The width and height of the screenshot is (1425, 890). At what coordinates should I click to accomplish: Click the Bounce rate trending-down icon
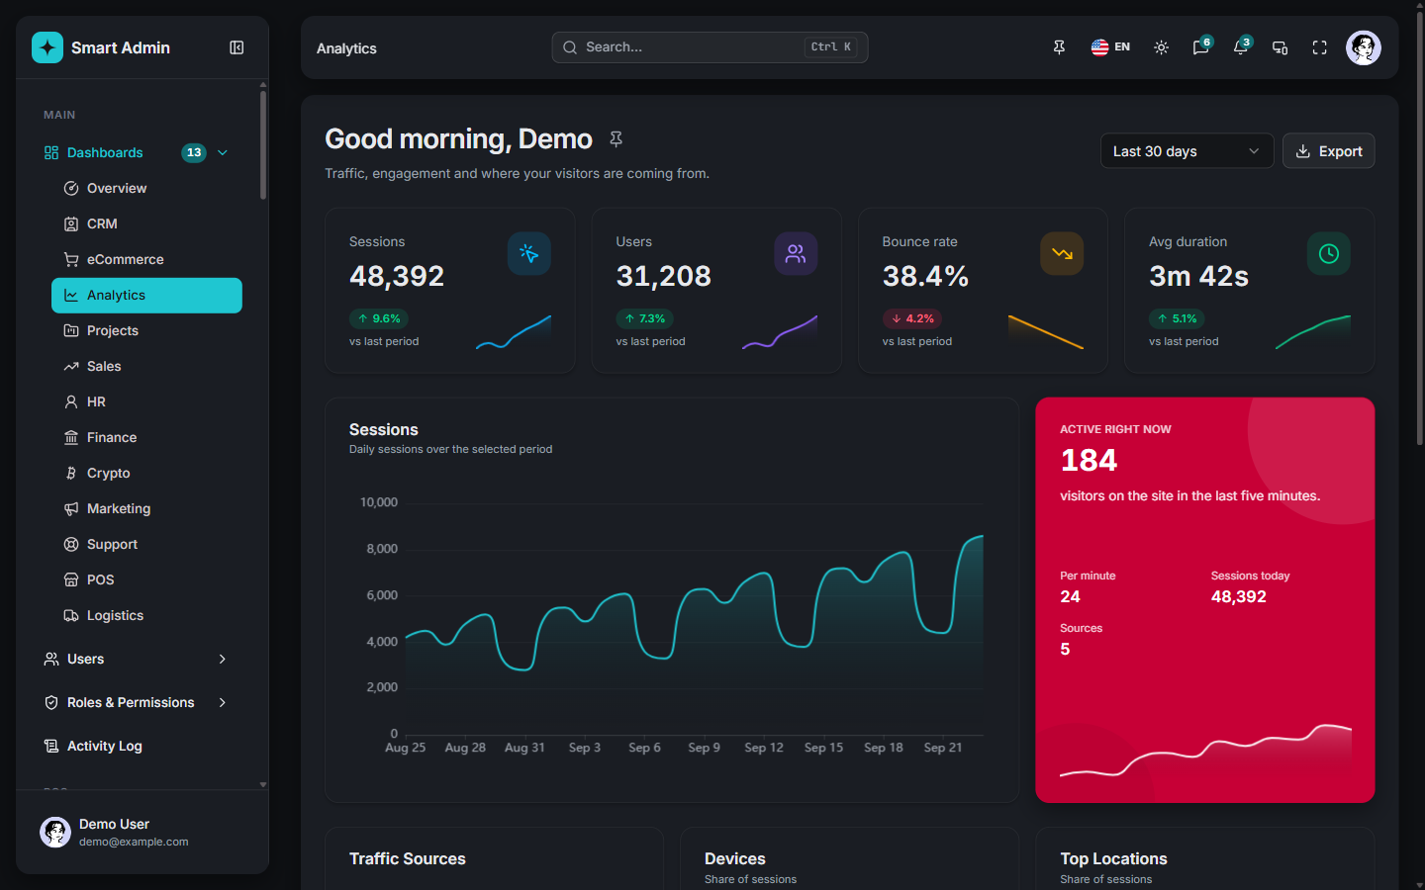(1062, 254)
